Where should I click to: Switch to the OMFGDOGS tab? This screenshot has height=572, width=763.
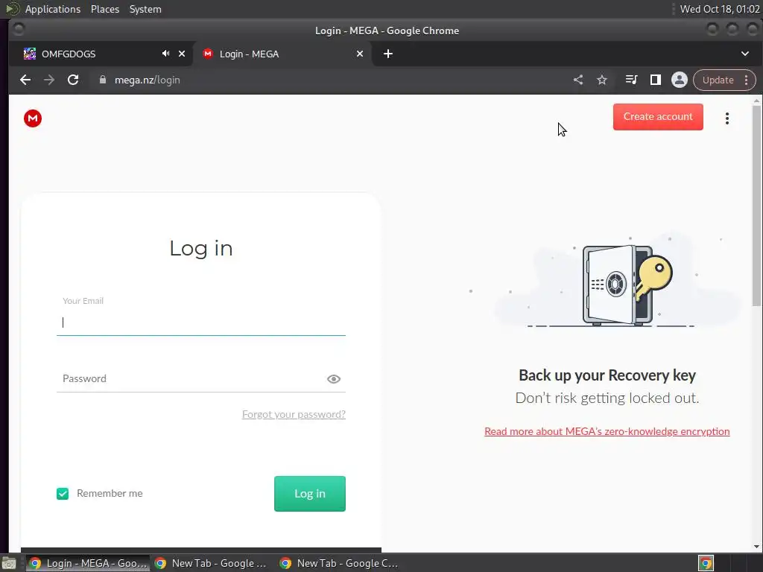point(101,54)
